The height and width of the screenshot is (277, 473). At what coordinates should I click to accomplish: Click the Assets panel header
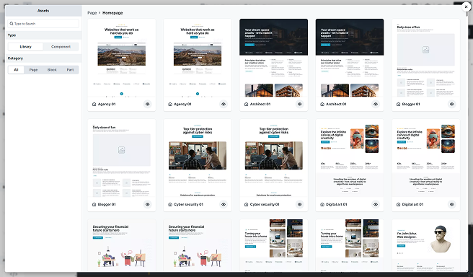click(43, 11)
